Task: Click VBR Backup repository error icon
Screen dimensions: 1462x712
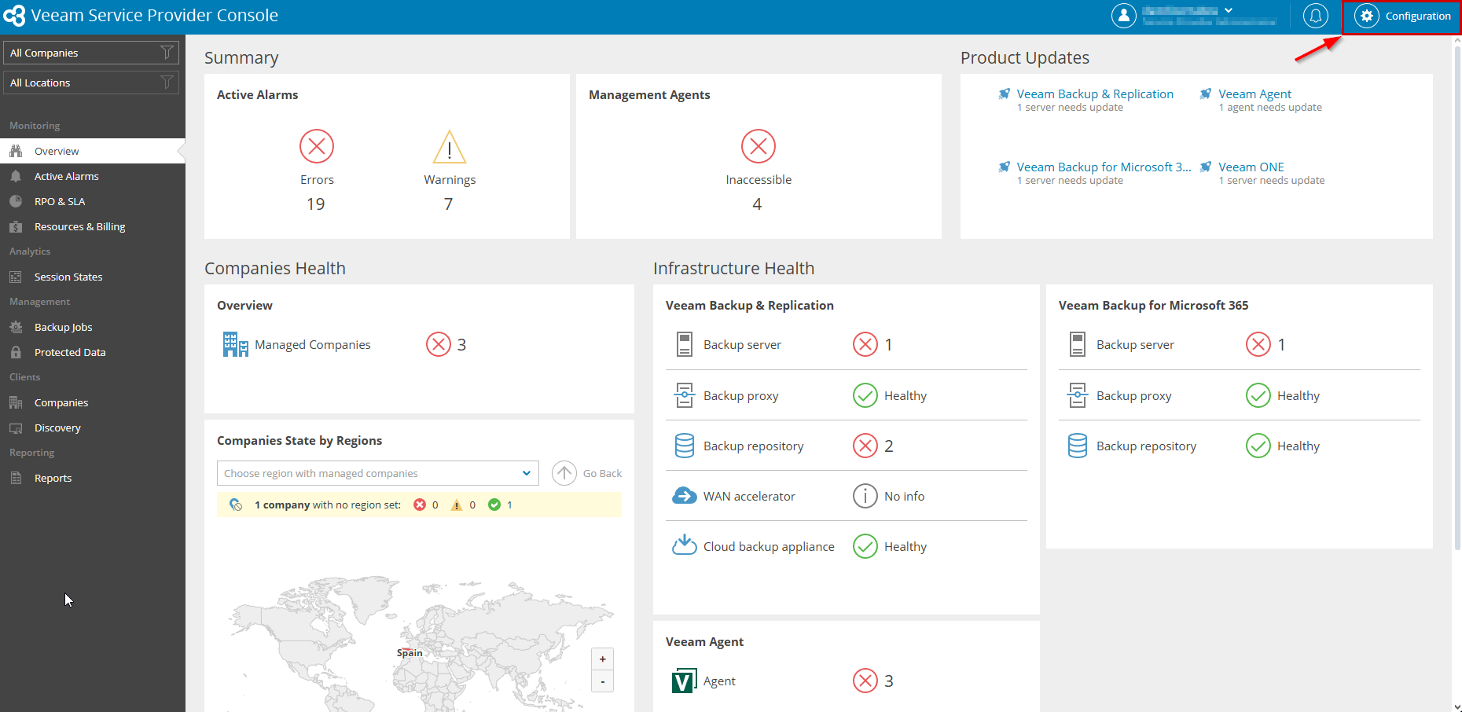Action: point(865,446)
